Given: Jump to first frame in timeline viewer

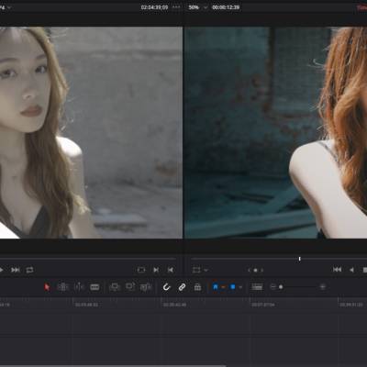Looking at the screenshot, I should [337, 270].
